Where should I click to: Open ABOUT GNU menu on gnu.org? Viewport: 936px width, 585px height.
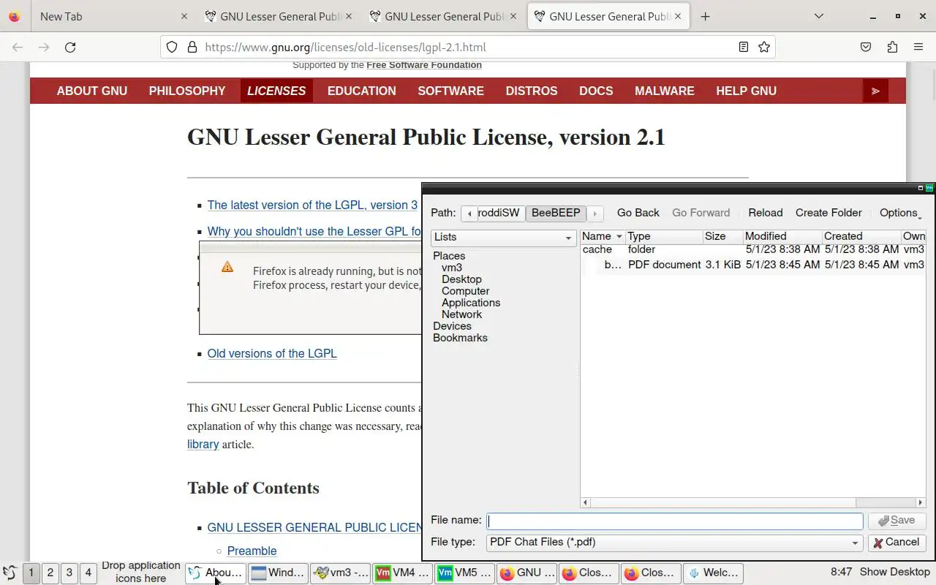92,91
